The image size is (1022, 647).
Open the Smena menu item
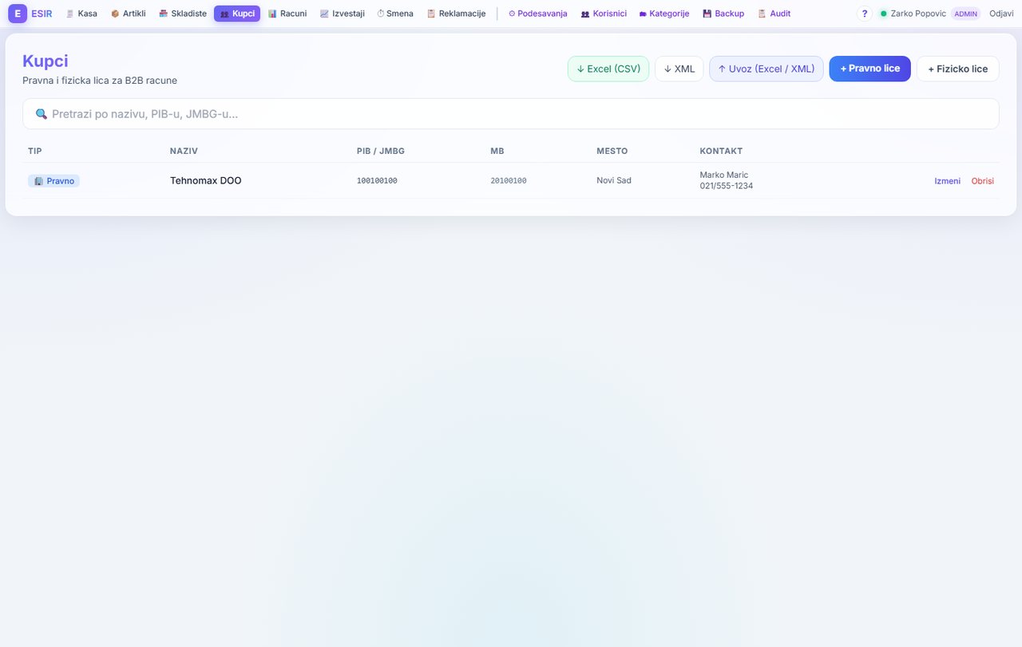pos(395,14)
